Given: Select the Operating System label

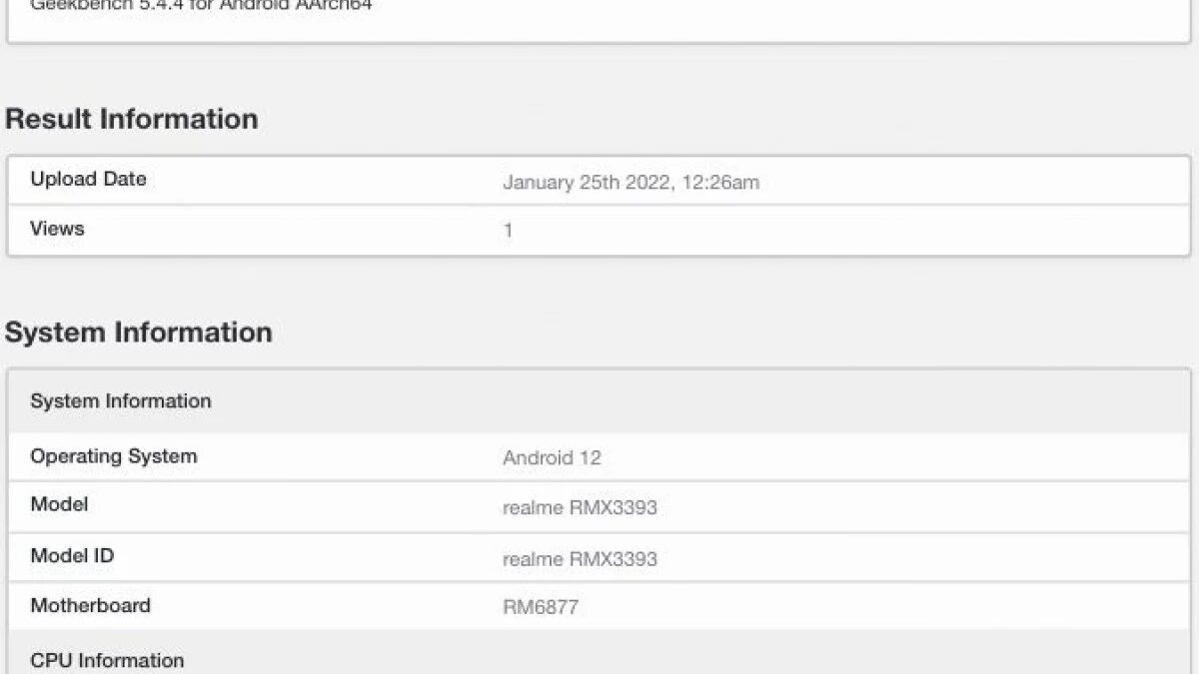Looking at the screenshot, I should pyautogui.click(x=113, y=456).
